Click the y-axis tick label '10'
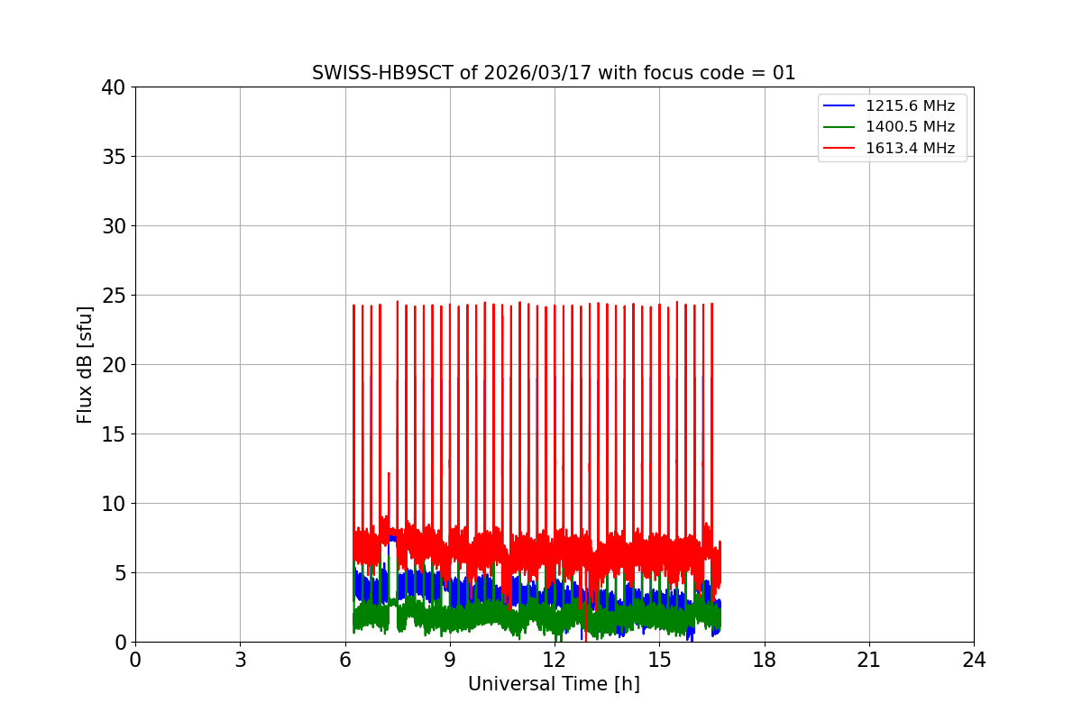This screenshot has width=1082, height=721. 114,504
